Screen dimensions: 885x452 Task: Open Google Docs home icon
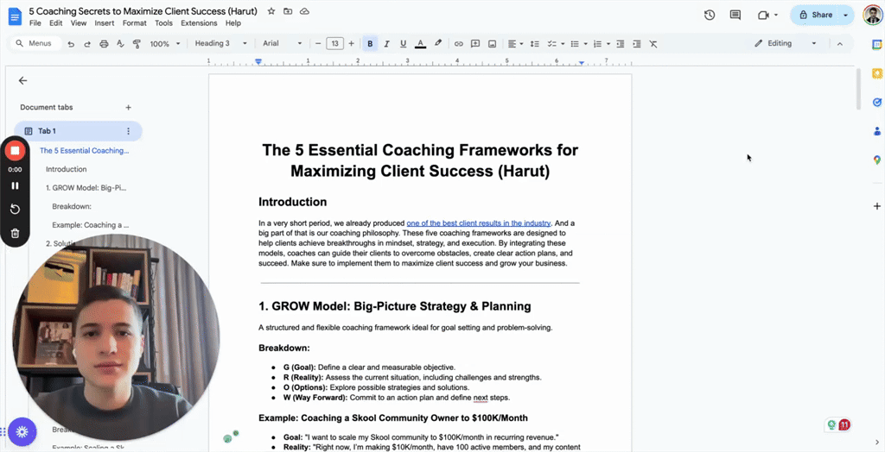pos(14,16)
